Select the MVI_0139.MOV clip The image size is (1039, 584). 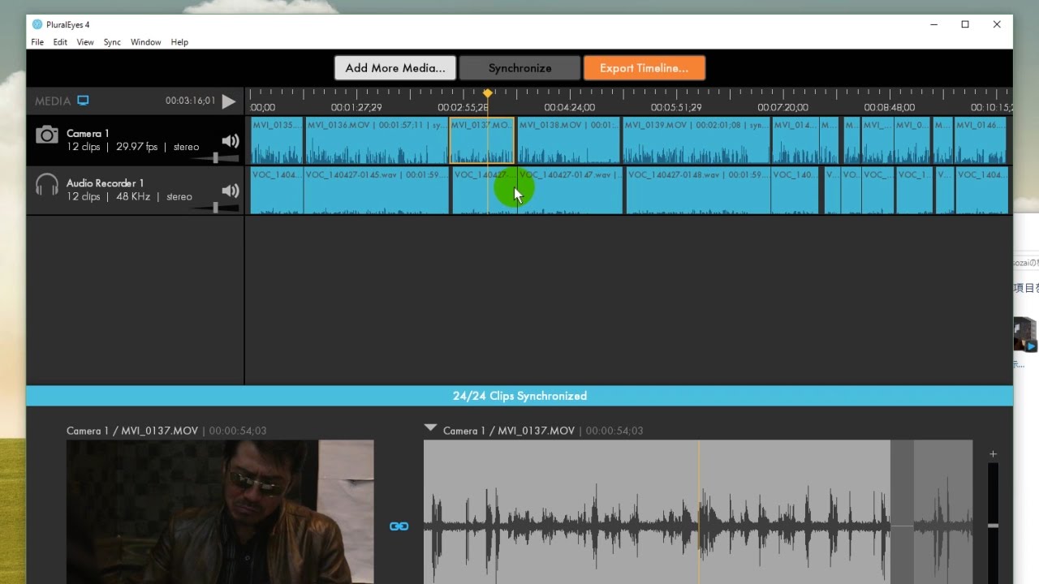pyautogui.click(x=696, y=140)
